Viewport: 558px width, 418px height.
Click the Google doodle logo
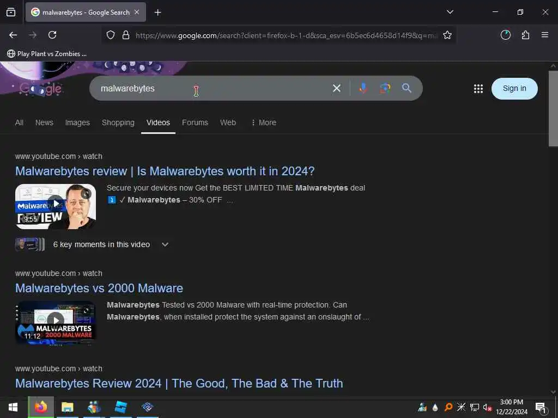[x=40, y=89]
